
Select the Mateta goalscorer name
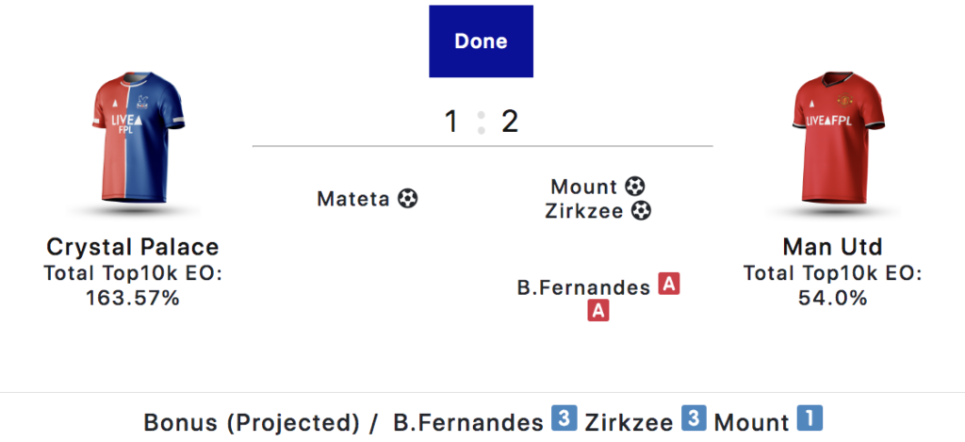[352, 199]
